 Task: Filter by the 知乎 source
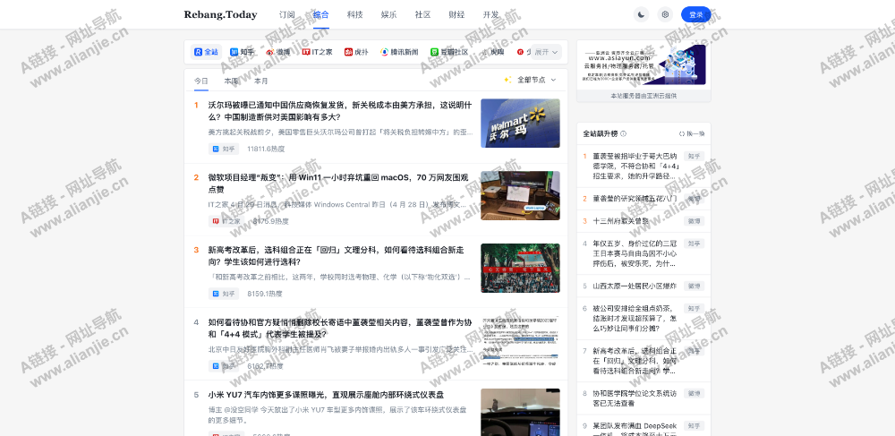[242, 52]
